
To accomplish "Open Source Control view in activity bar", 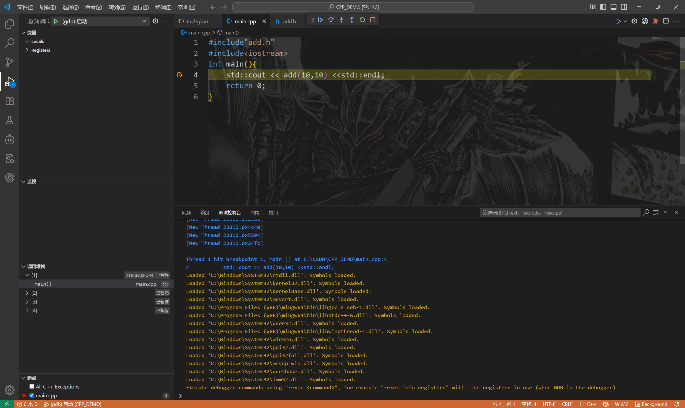I will (x=10, y=62).
